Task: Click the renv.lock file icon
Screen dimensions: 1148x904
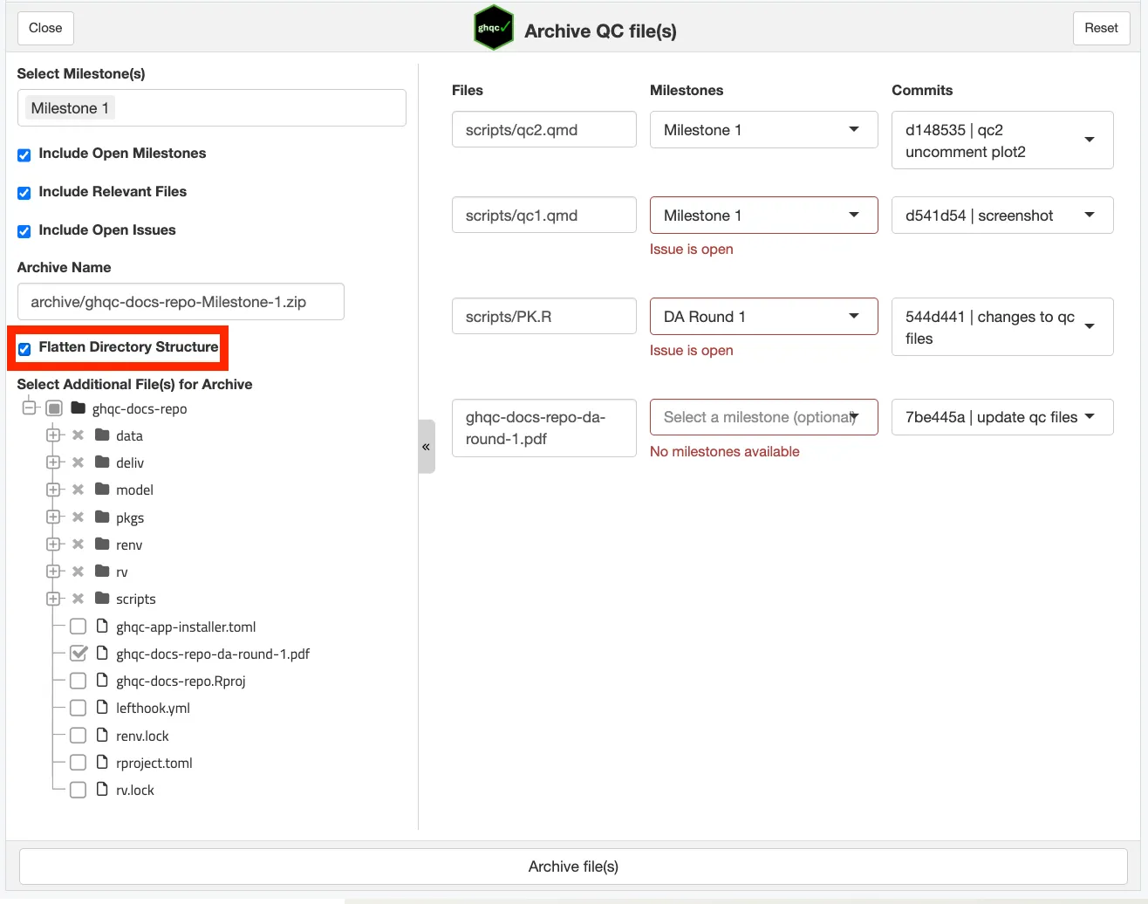Action: point(102,736)
